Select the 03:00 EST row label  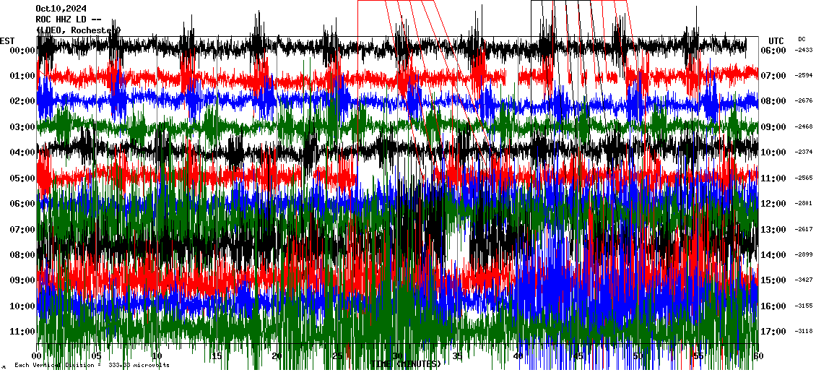pos(23,127)
